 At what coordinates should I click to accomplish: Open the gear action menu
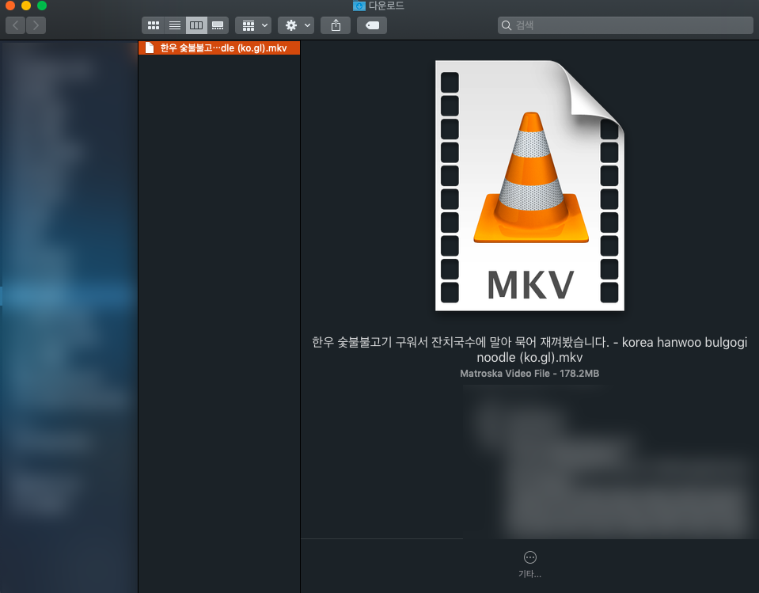(x=296, y=25)
